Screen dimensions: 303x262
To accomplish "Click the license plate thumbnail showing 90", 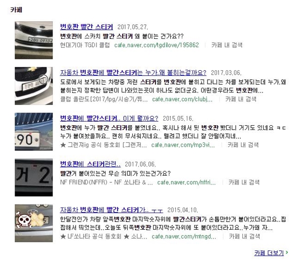I will pos(34,132).
